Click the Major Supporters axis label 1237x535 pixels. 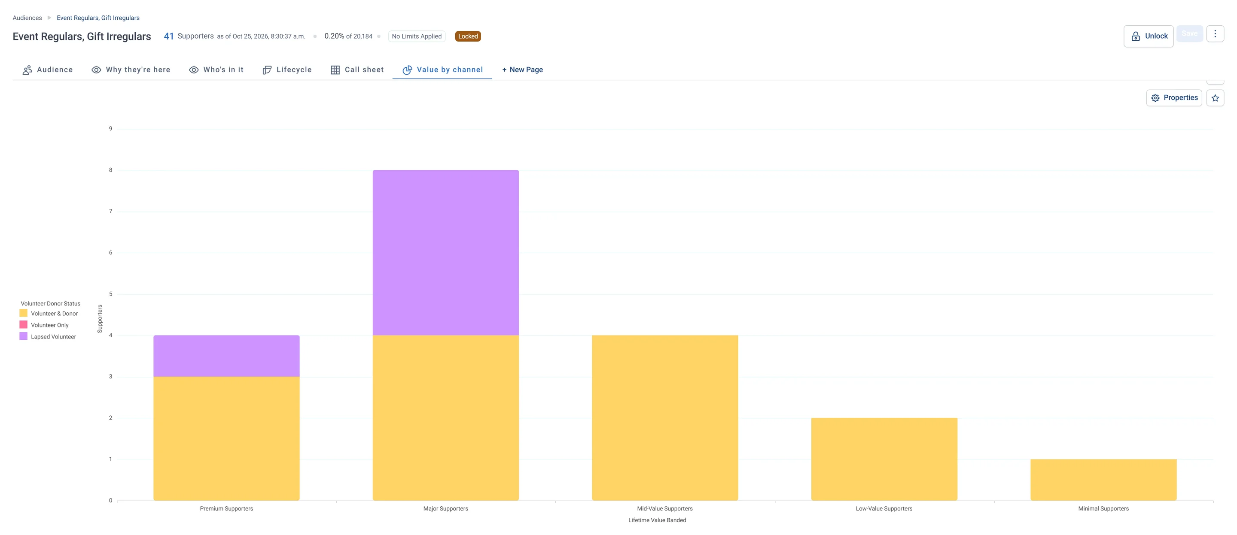pyautogui.click(x=446, y=508)
